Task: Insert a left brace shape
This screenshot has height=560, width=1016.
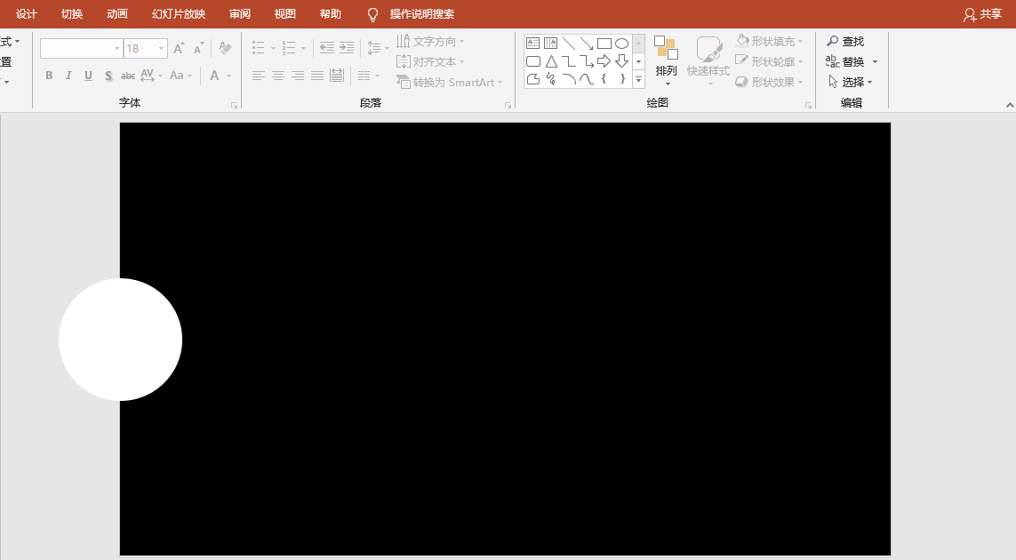Action: [x=604, y=79]
